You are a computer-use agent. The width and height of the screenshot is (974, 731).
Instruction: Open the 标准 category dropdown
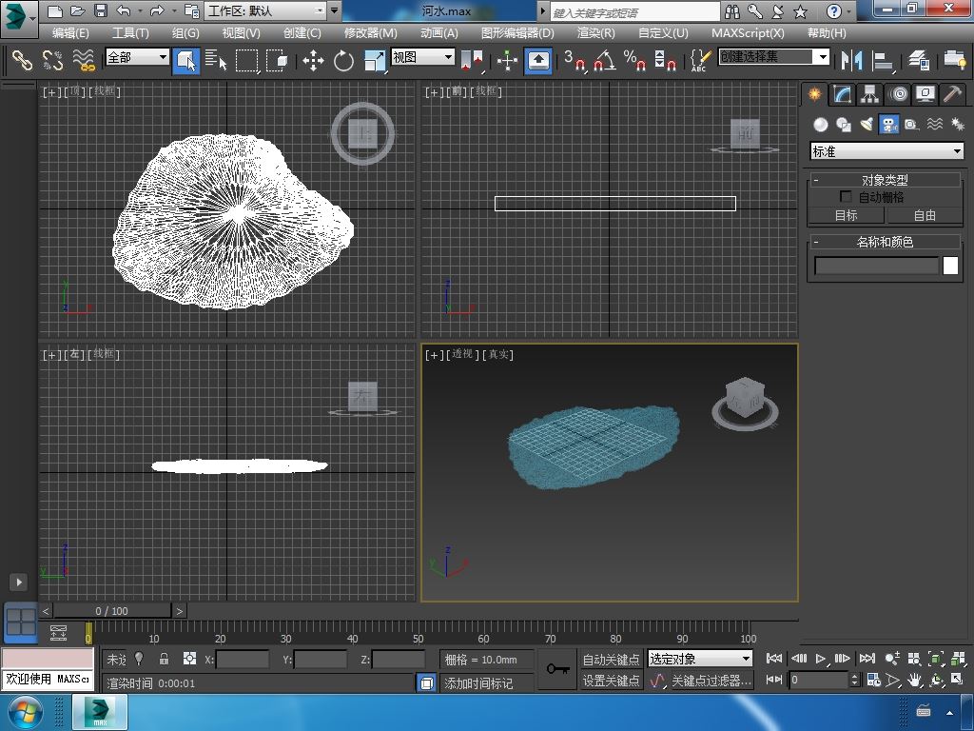pyautogui.click(x=886, y=151)
